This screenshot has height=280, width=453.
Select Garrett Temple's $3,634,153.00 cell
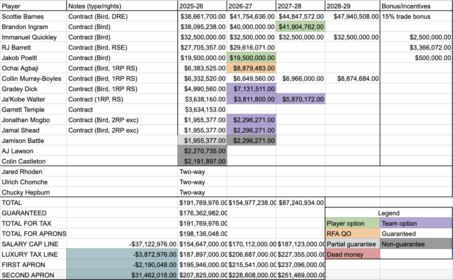point(202,110)
